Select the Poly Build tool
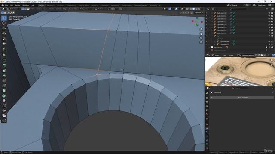This screenshot has height=154, width=275. point(4,91)
